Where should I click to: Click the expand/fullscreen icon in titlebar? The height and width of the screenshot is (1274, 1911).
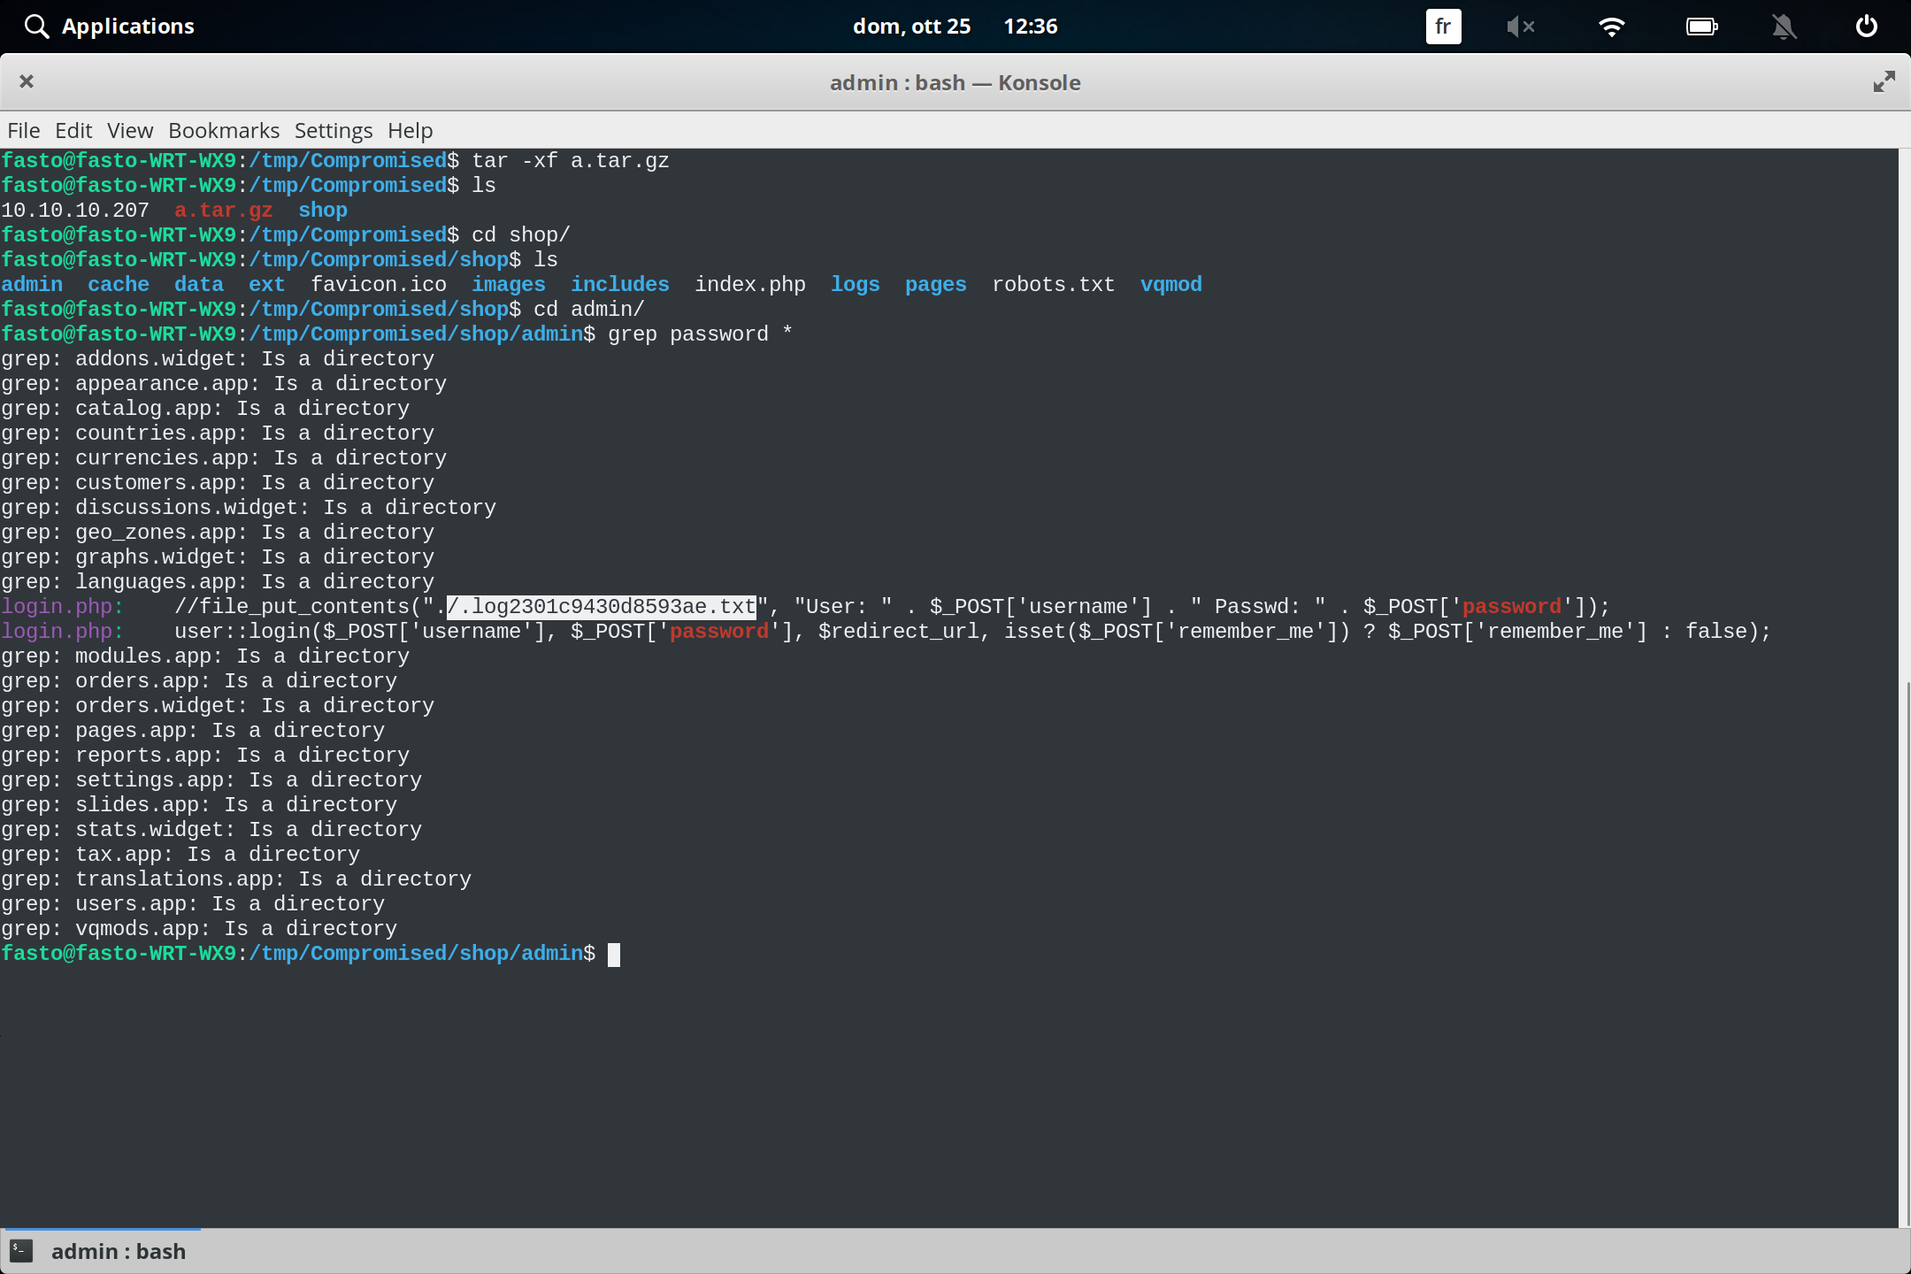tap(1884, 81)
